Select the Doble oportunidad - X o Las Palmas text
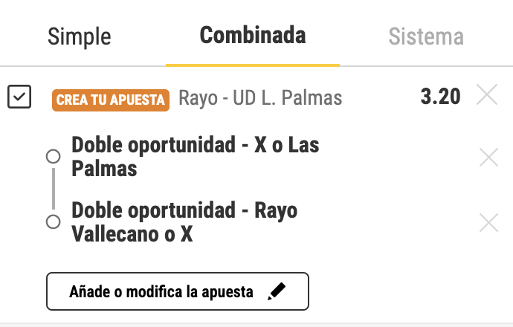The image size is (513, 327). 196,157
